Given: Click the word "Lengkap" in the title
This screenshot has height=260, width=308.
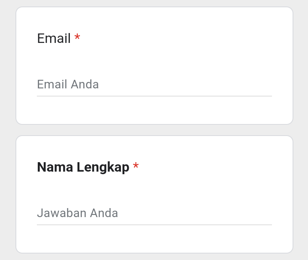Looking at the screenshot, I should pos(103,167).
